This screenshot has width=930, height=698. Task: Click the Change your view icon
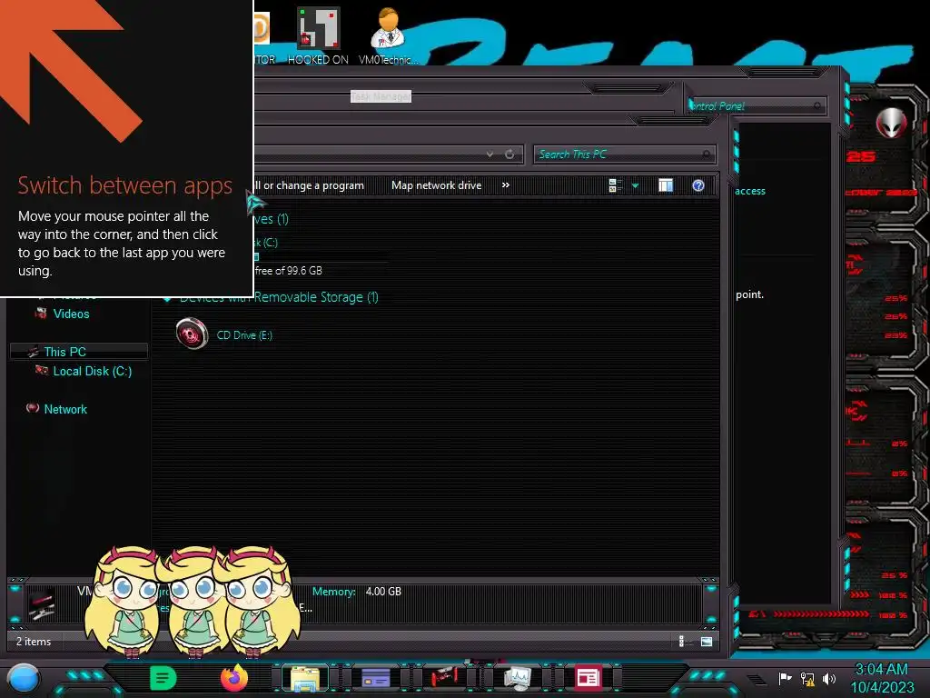[x=615, y=185]
